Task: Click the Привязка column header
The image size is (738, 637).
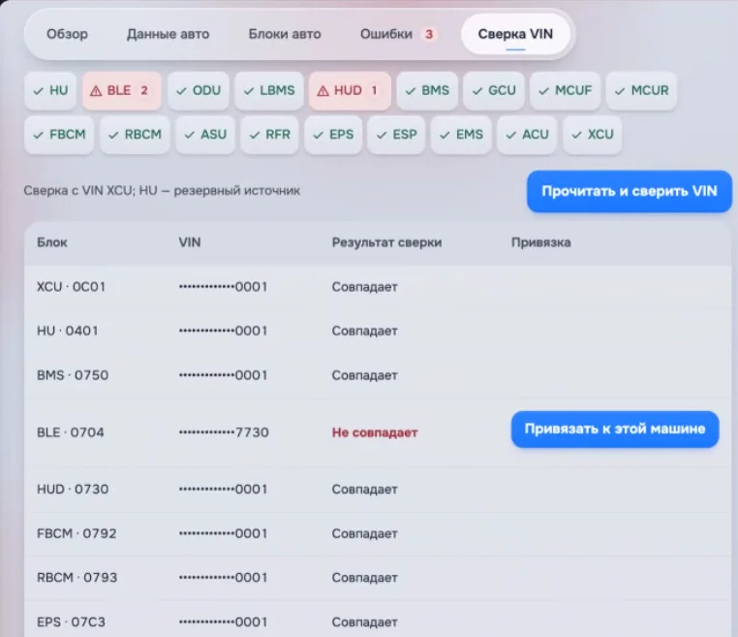Action: click(540, 242)
